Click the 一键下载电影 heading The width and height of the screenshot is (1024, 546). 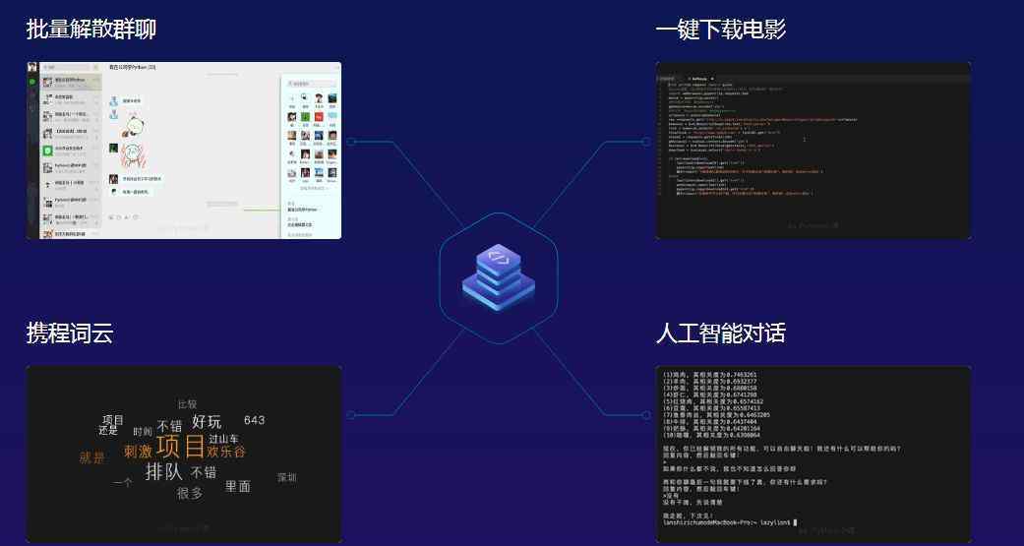point(720,30)
